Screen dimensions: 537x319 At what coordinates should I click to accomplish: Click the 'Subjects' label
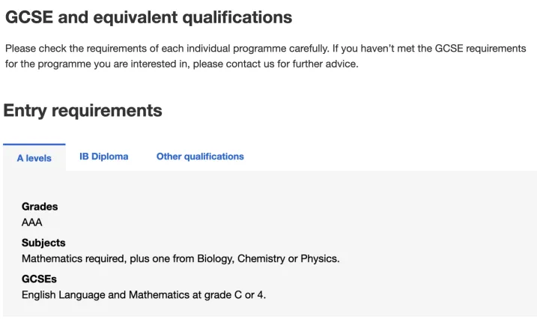click(43, 243)
